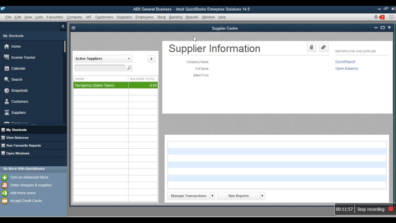This screenshot has width=396, height=223.
Task: Click the Turn on Advanced Stock icon
Action: (x=5, y=177)
